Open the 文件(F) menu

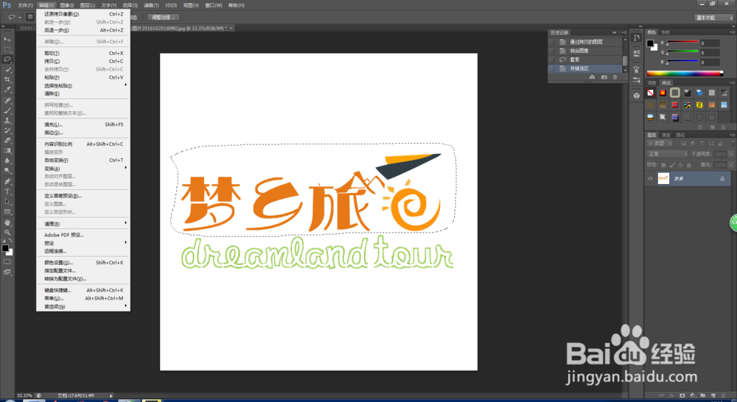pyautogui.click(x=25, y=5)
